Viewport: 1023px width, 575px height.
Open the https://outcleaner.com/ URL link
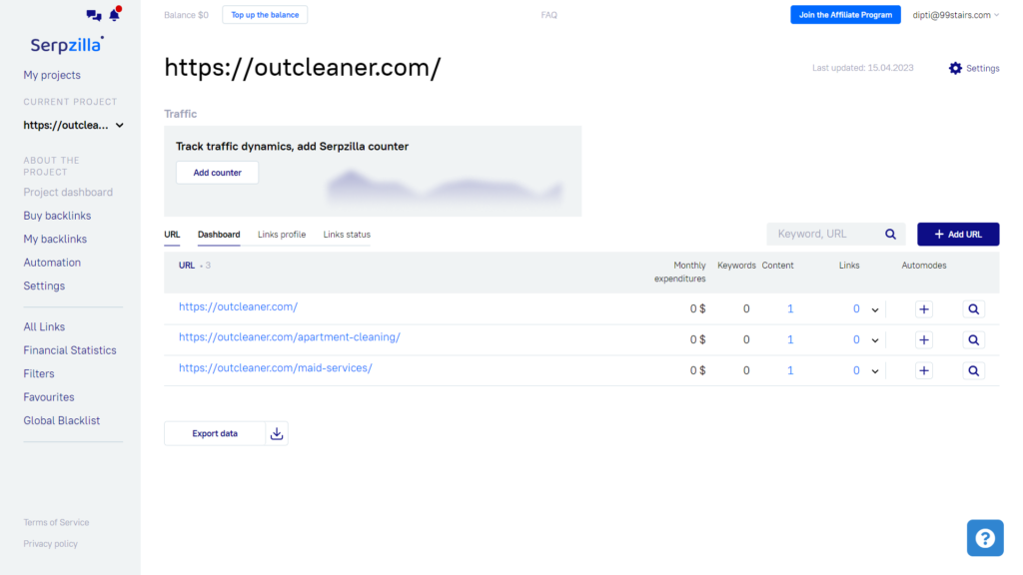click(238, 306)
